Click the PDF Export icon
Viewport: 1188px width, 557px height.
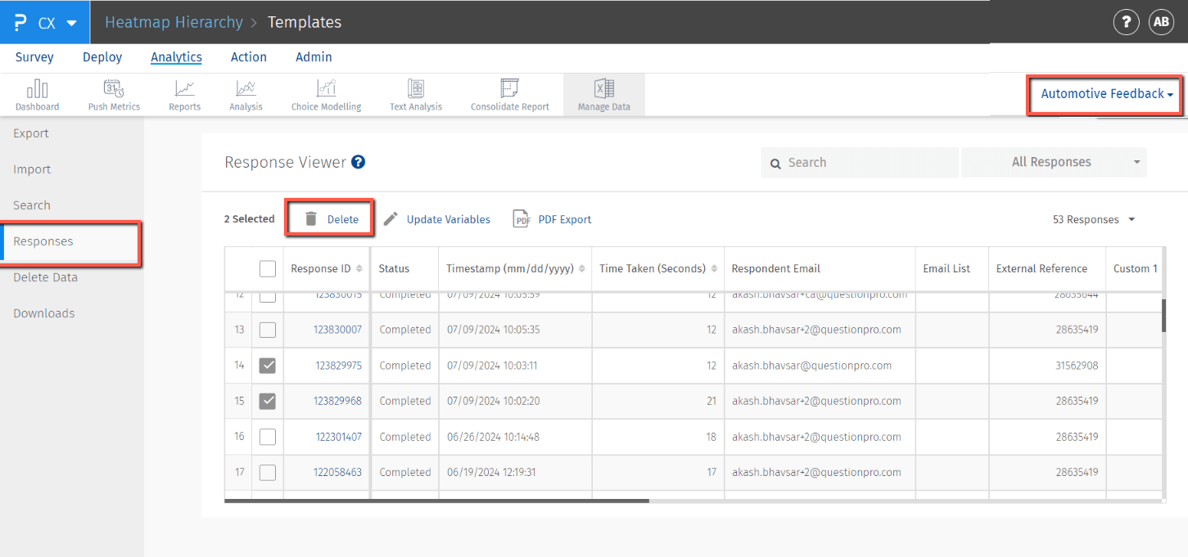pos(522,219)
